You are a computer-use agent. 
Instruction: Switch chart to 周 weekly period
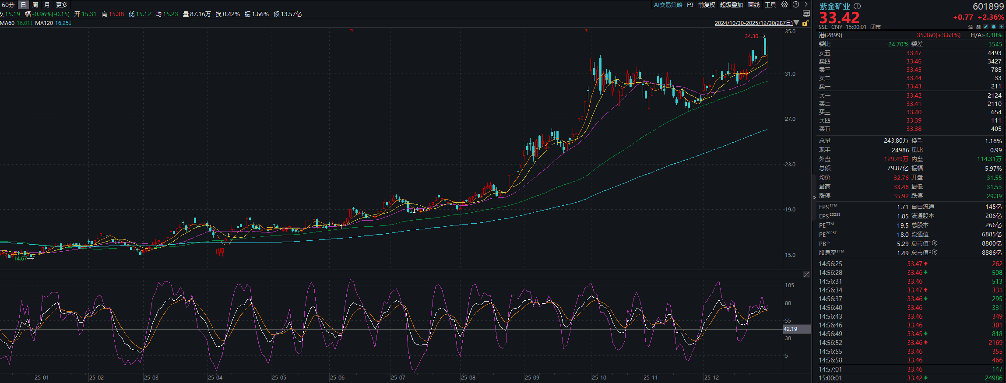35,5
